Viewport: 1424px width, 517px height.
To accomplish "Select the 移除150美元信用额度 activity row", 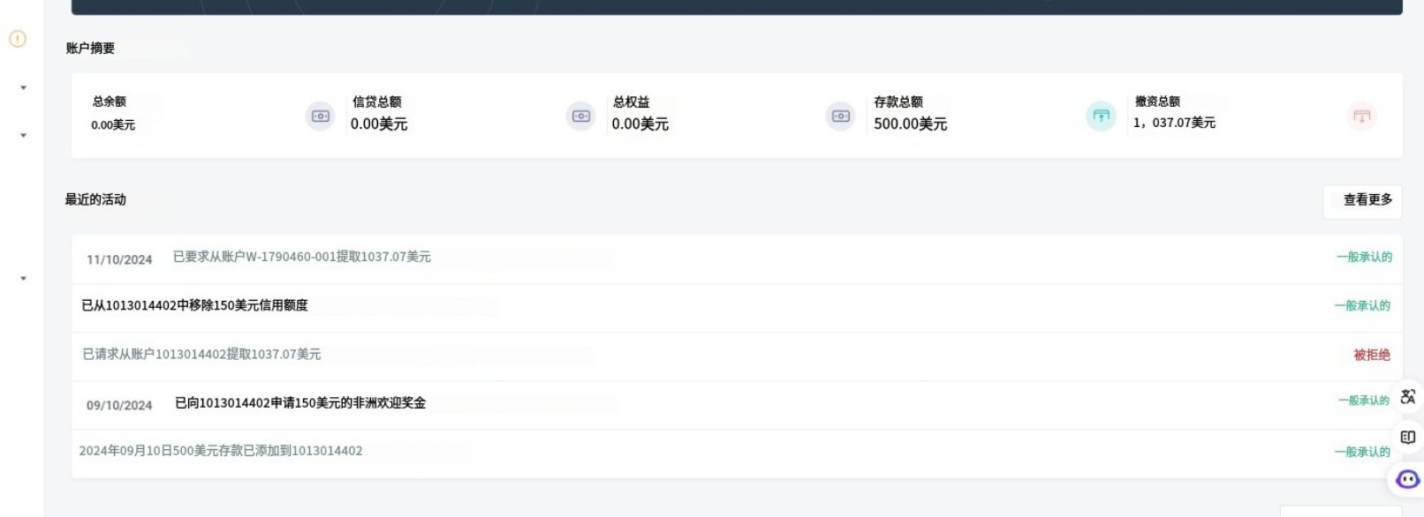I will (195, 305).
